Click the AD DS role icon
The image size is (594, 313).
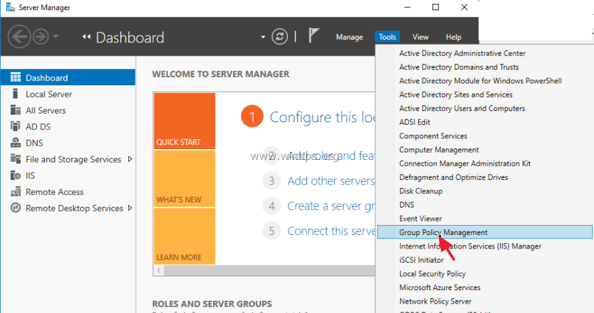(15, 126)
